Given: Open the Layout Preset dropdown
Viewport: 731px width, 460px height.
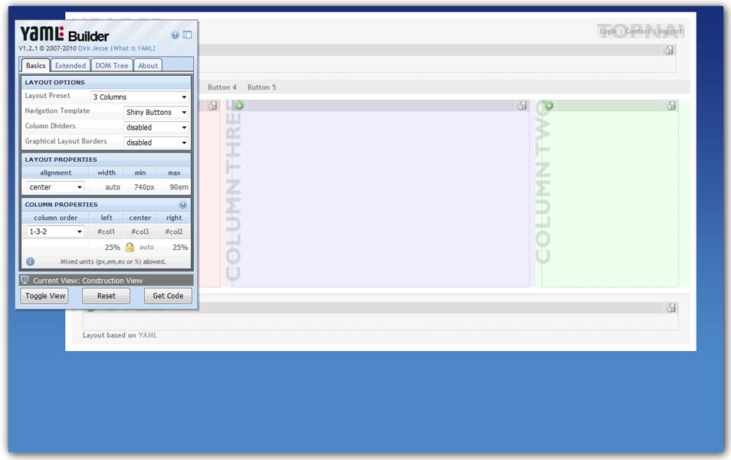Looking at the screenshot, I should (x=139, y=97).
